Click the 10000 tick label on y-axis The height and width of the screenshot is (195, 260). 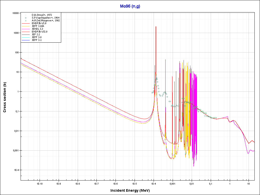pyautogui.click(x=15, y=13)
